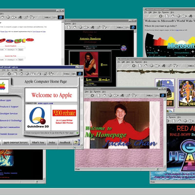
Task: Open Products & Support sidebar link
Action: [9, 107]
